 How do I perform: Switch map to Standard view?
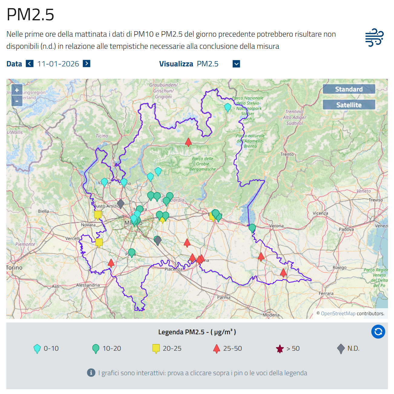pos(349,89)
